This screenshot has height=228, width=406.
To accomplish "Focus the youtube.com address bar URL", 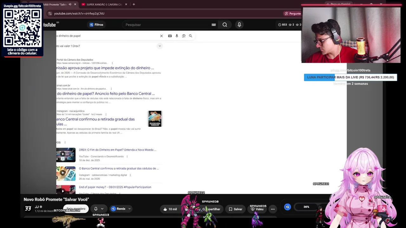I will click(x=79, y=14).
